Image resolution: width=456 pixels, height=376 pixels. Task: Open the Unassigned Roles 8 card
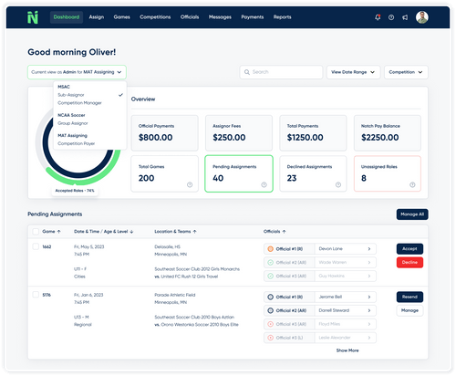coord(388,173)
